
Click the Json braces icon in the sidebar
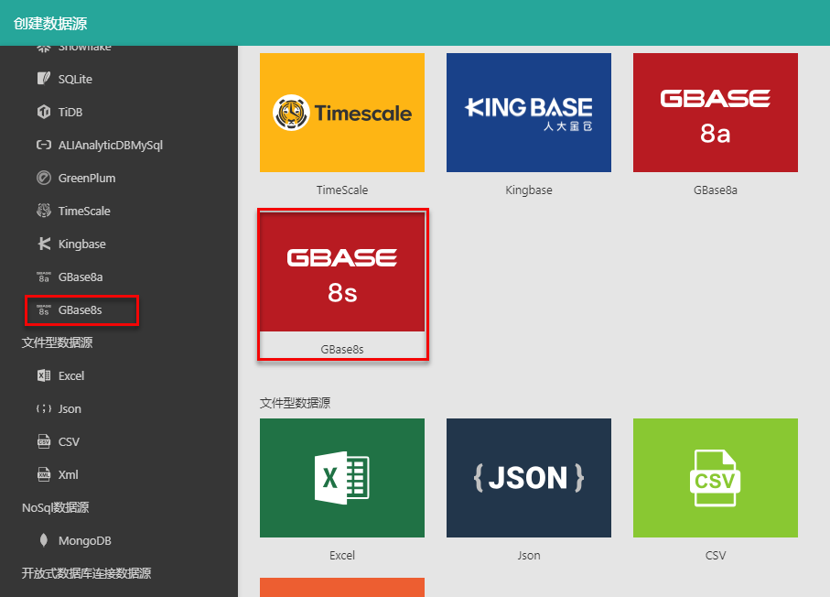43,408
